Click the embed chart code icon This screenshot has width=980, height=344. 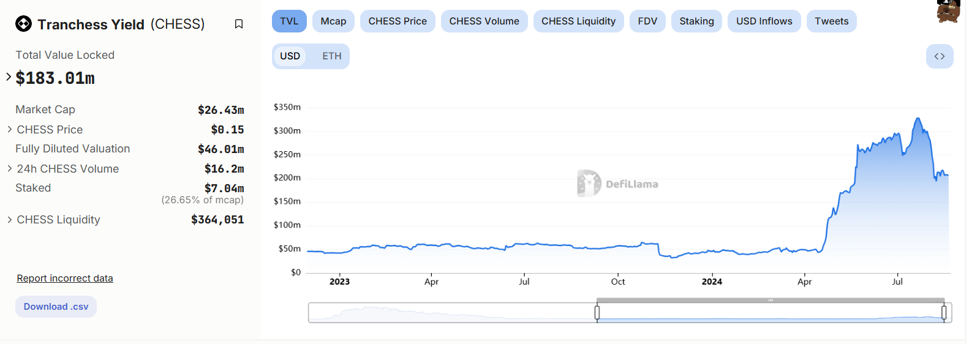click(x=939, y=56)
